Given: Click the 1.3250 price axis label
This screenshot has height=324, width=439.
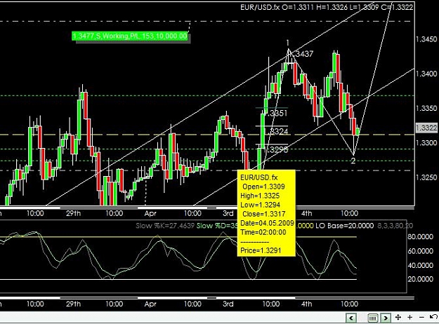Looking at the screenshot, I should point(426,177).
